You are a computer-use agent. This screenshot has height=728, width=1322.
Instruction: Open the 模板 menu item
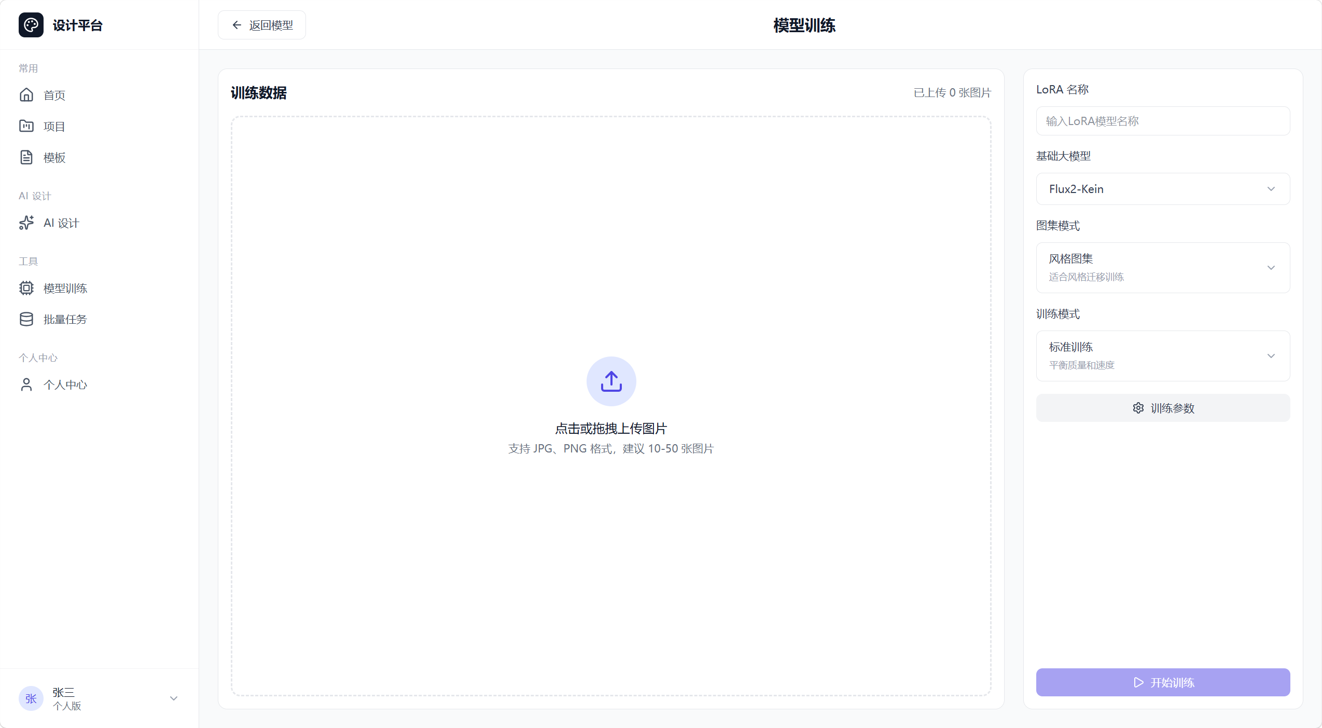[x=100, y=157]
